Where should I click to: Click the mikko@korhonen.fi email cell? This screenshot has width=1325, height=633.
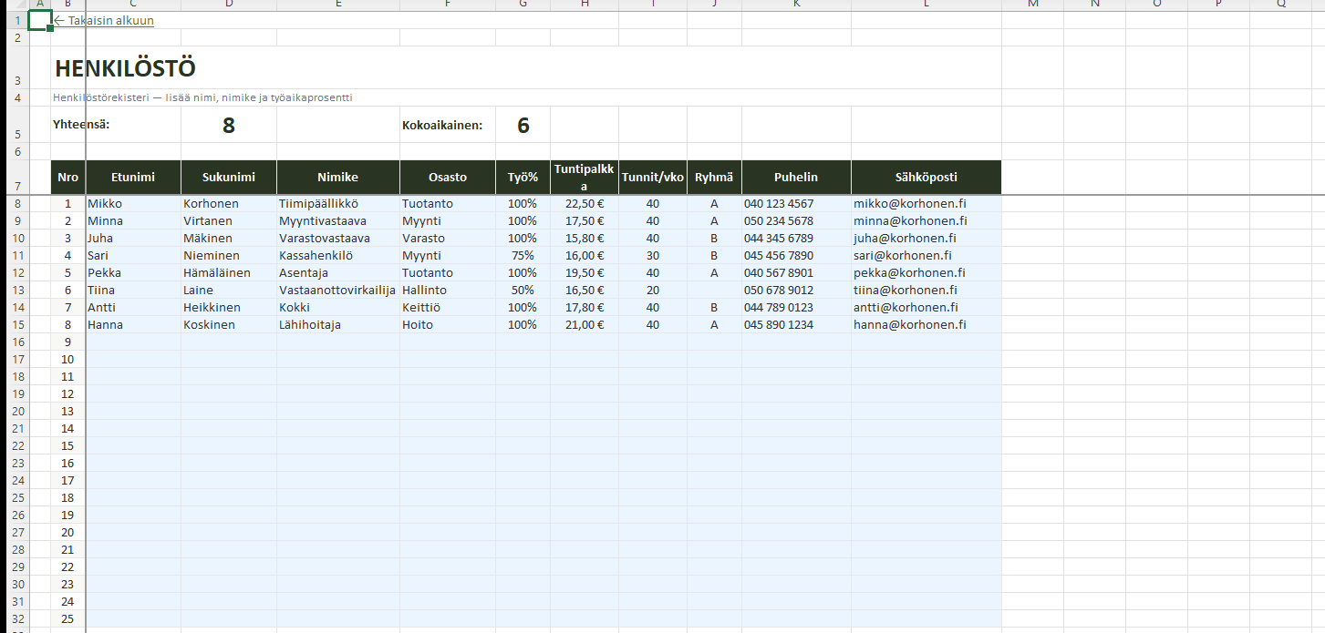[x=910, y=204]
